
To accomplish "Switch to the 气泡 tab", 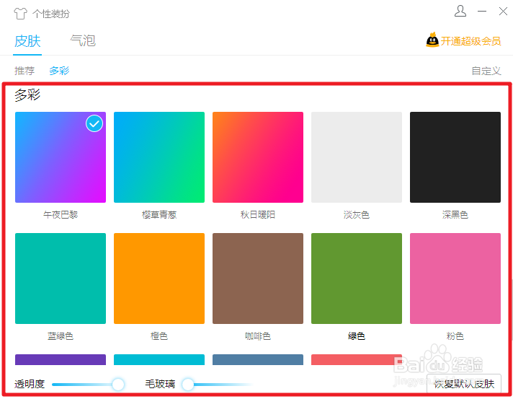I will coord(83,40).
